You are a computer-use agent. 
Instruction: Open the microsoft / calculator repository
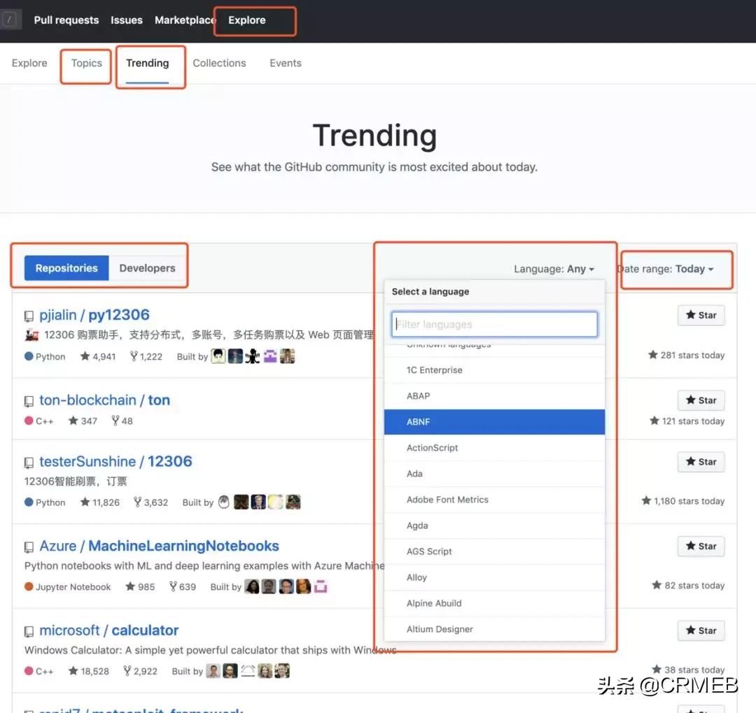[109, 630]
